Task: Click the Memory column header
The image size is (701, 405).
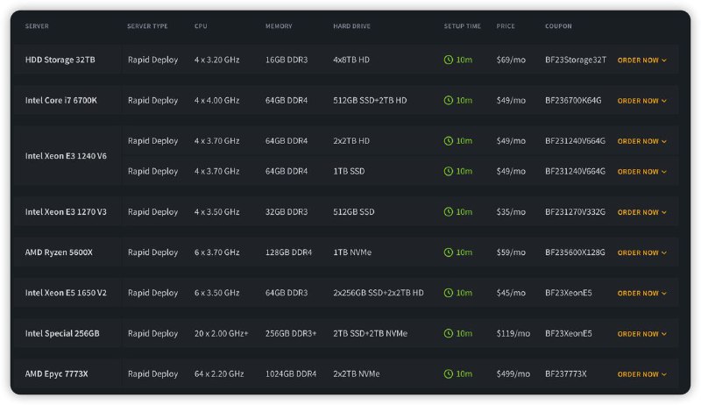Action: [279, 26]
